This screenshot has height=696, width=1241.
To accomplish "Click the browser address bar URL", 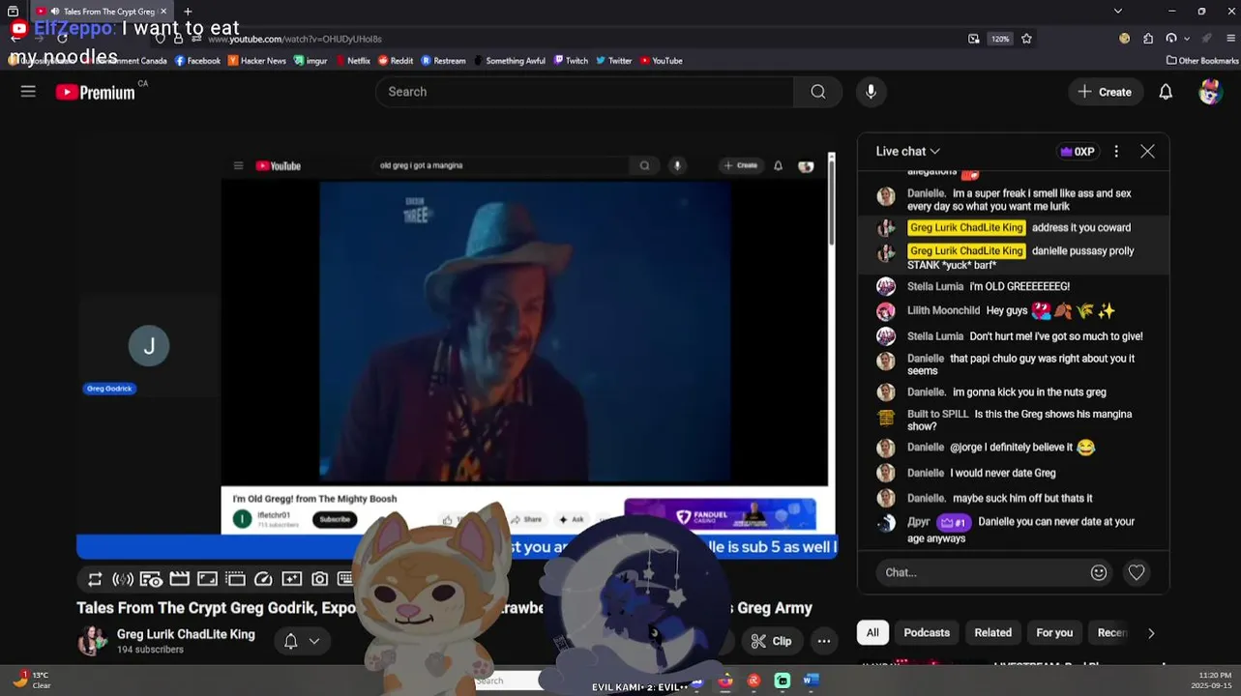I will click(295, 39).
